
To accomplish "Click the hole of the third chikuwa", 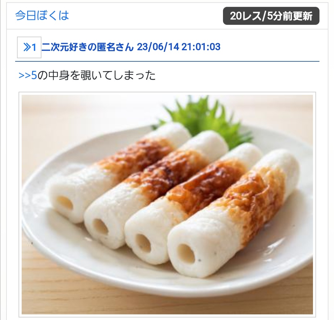I will pyautogui.click(x=143, y=242).
